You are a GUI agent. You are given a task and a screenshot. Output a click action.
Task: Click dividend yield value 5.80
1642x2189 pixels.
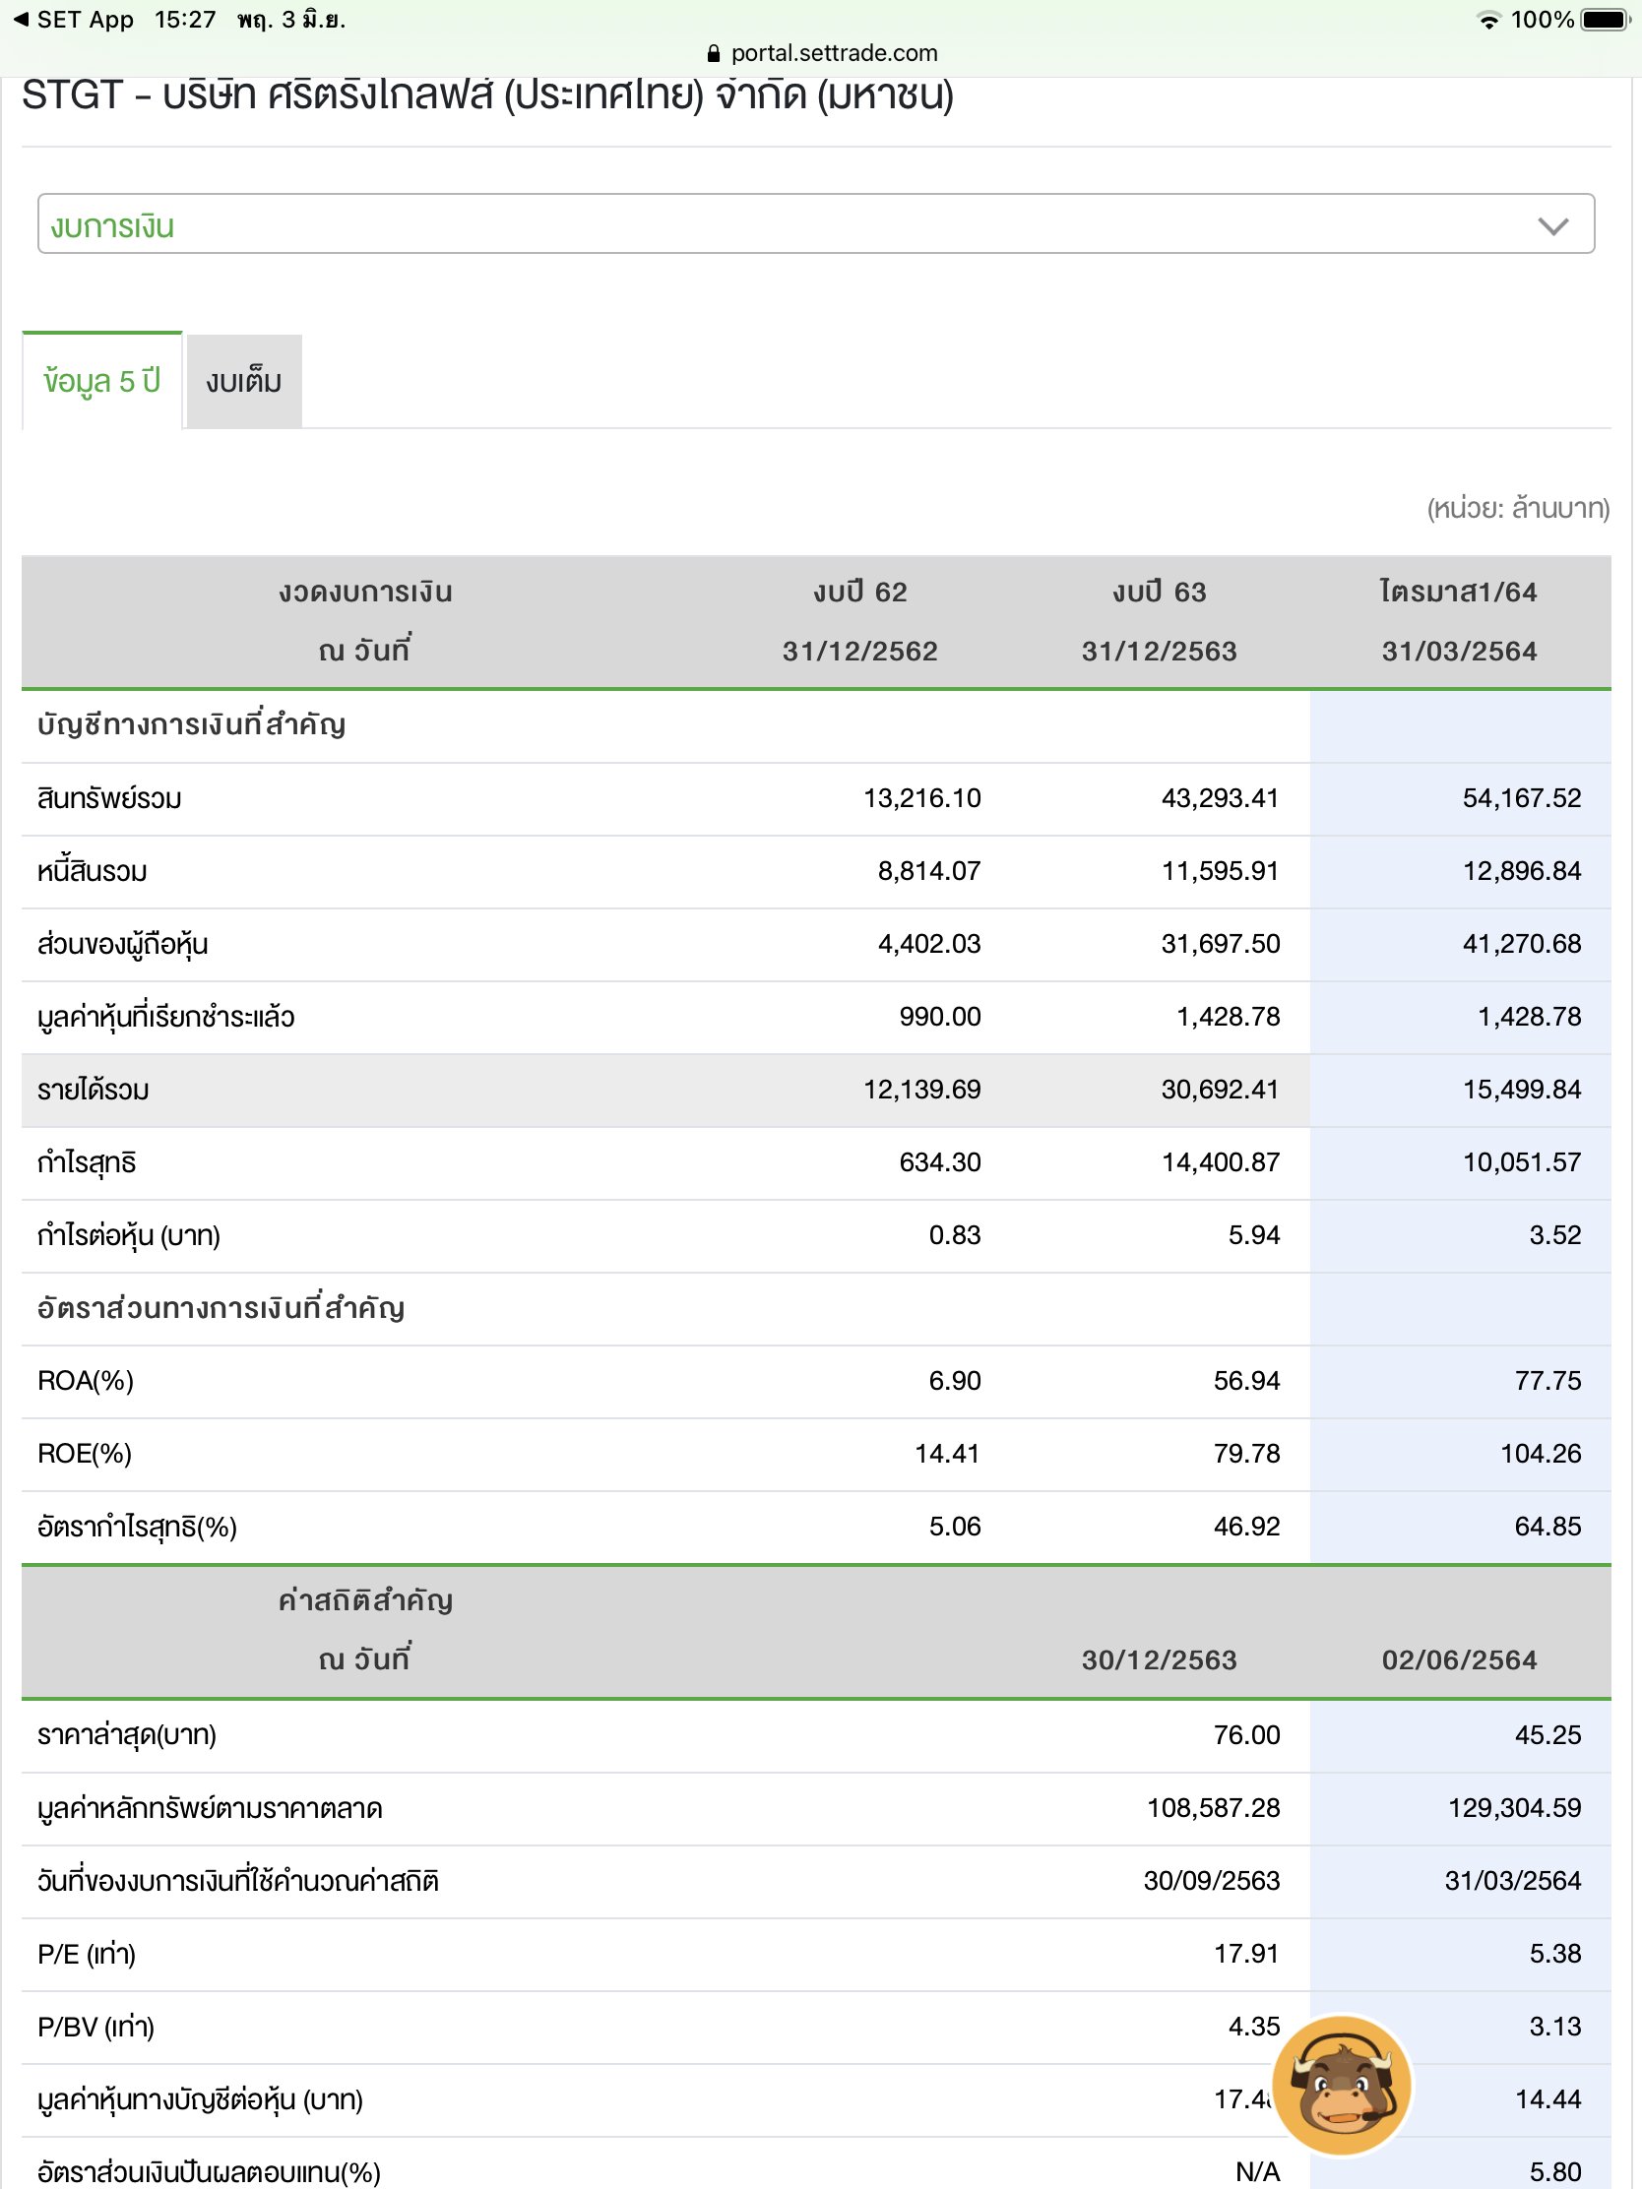click(1556, 2172)
